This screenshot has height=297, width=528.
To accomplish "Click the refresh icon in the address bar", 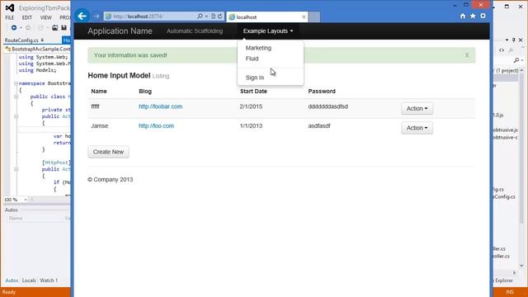I will point(220,16).
